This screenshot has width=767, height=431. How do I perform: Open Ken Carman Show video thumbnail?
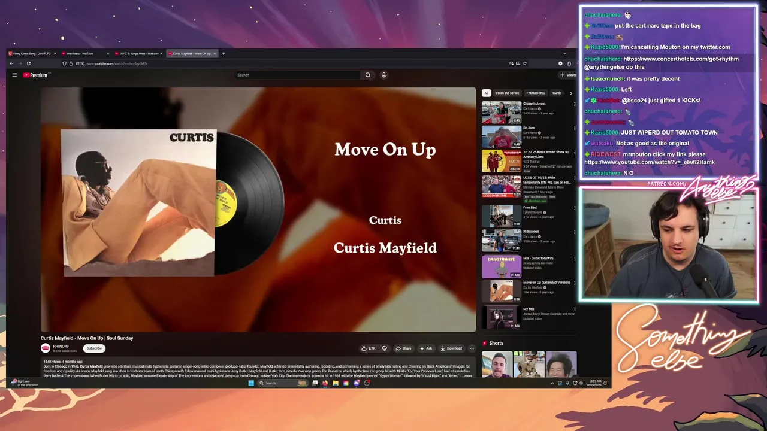tap(502, 161)
